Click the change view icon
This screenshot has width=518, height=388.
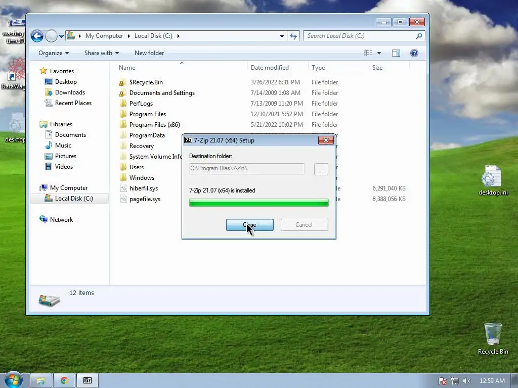[368, 53]
